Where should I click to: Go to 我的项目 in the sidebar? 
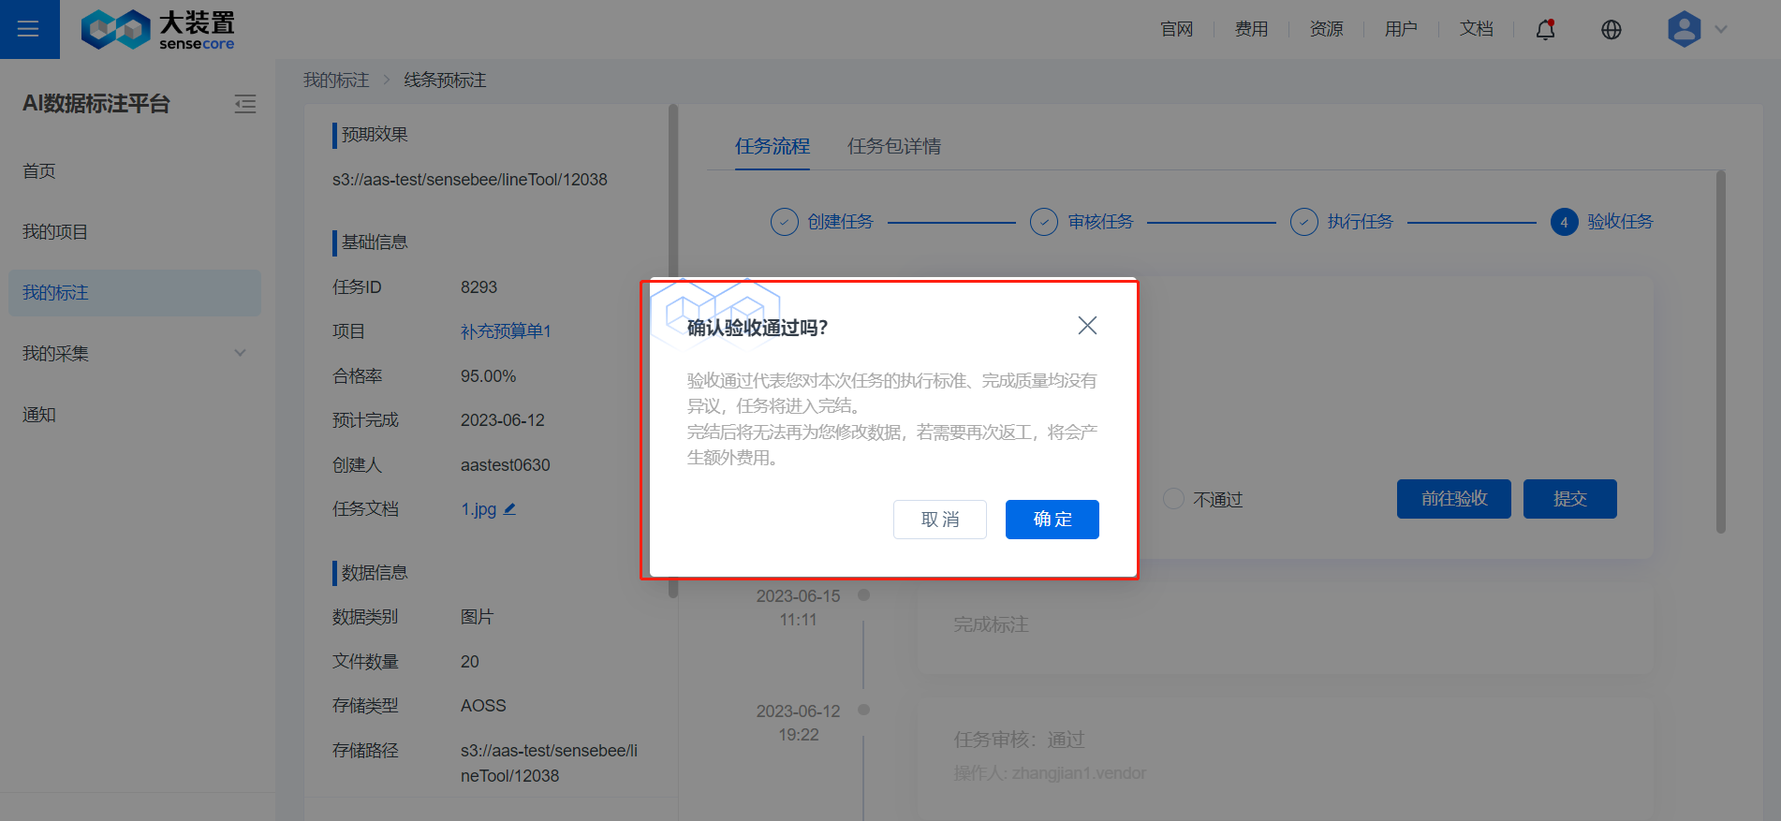pos(135,232)
